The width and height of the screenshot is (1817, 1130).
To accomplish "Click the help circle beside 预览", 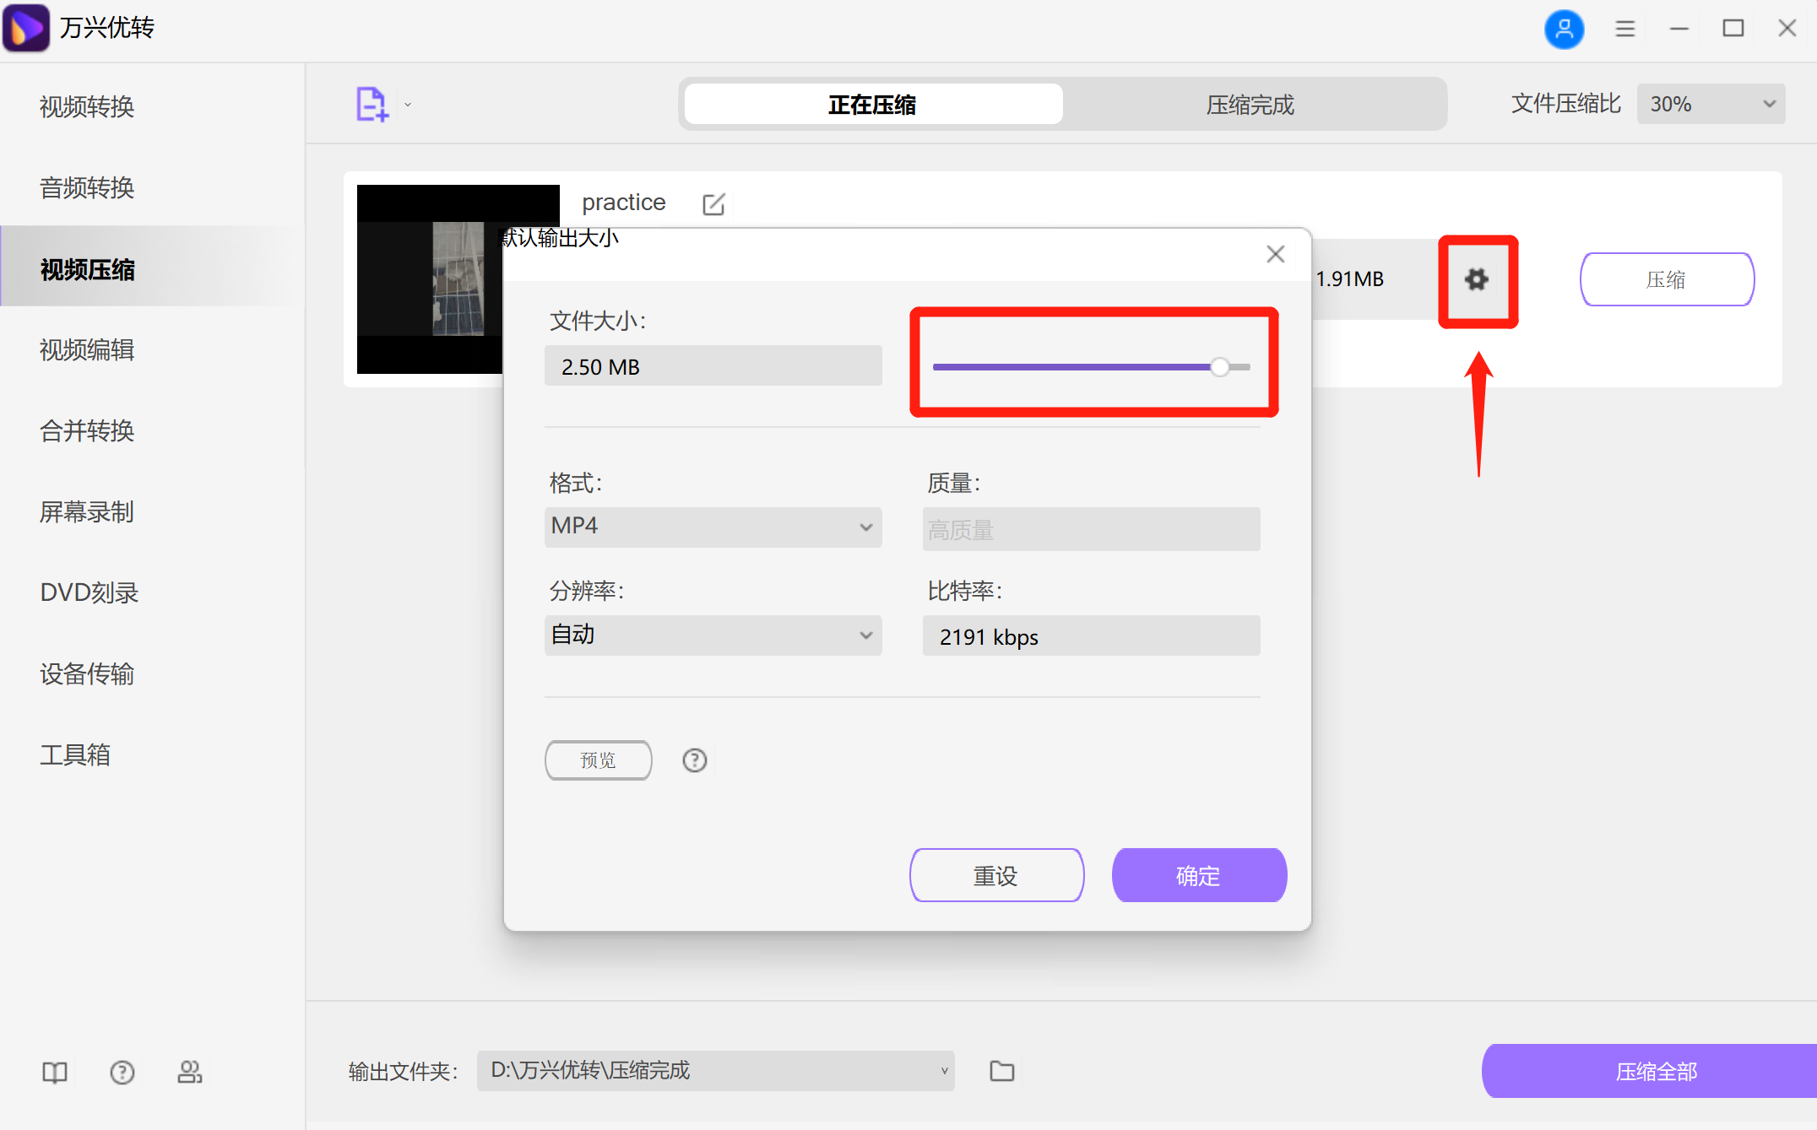I will coord(694,760).
